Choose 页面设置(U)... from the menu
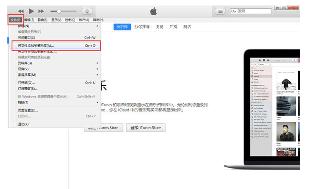This screenshot has height=189, width=309. point(55,111)
